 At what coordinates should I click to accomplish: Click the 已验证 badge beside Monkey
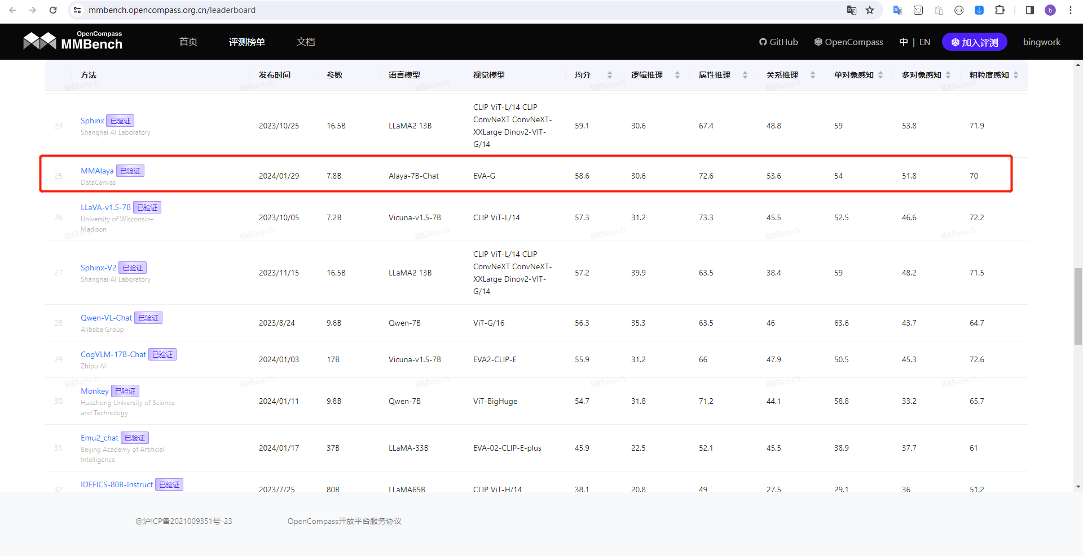[x=125, y=391]
